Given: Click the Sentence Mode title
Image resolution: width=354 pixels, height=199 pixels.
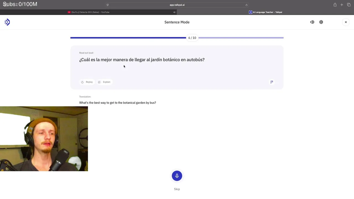Looking at the screenshot, I should pos(177,22).
